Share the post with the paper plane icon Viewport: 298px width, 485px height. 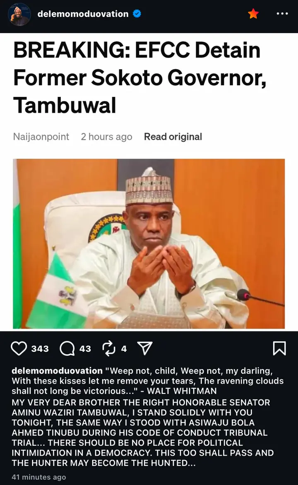coord(145,348)
